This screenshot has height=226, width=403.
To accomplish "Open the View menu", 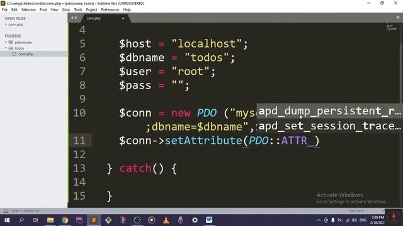I will (54, 10).
